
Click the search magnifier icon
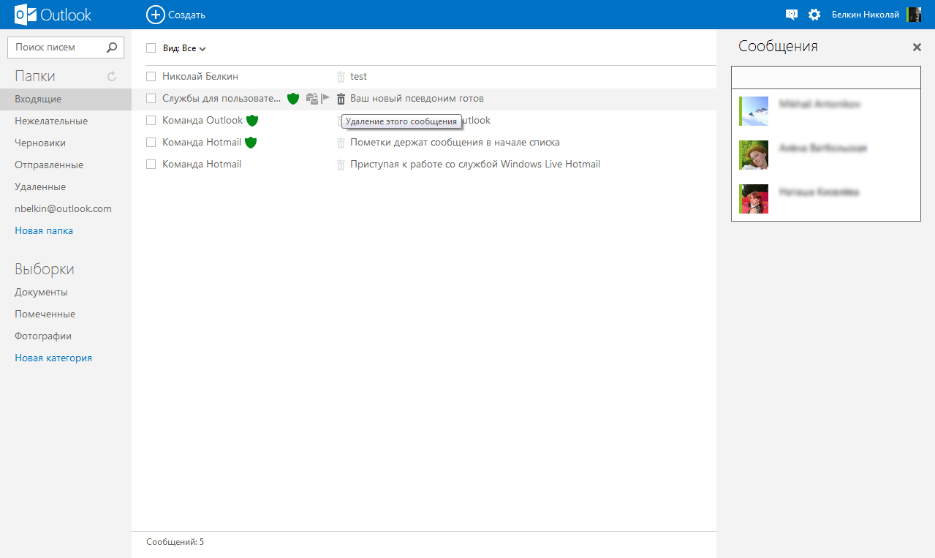111,48
